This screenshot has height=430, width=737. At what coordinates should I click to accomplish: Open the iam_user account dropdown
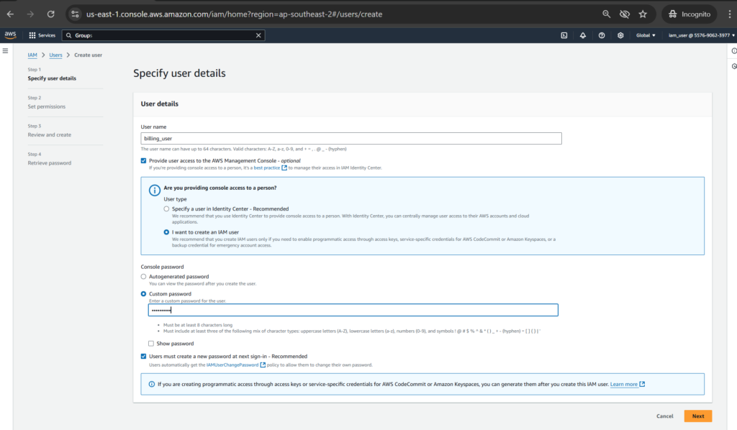click(699, 35)
